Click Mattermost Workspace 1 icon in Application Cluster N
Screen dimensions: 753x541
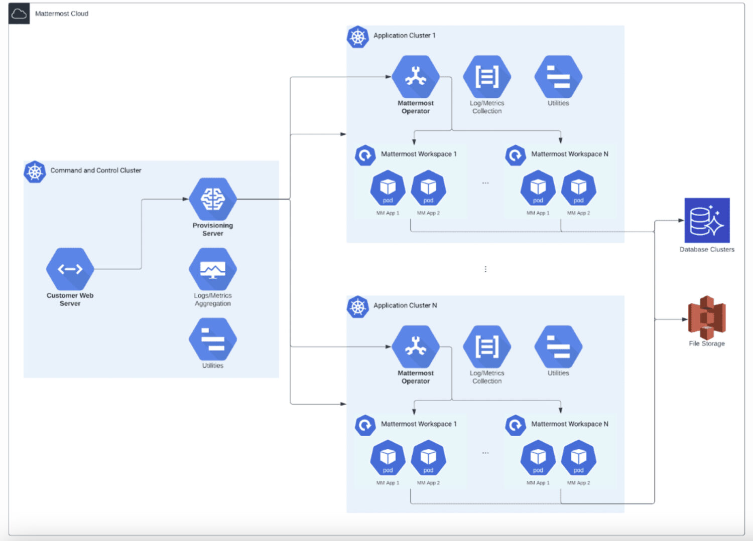(365, 425)
